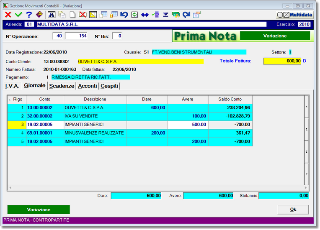Click the hand holding document icon

(197, 15)
